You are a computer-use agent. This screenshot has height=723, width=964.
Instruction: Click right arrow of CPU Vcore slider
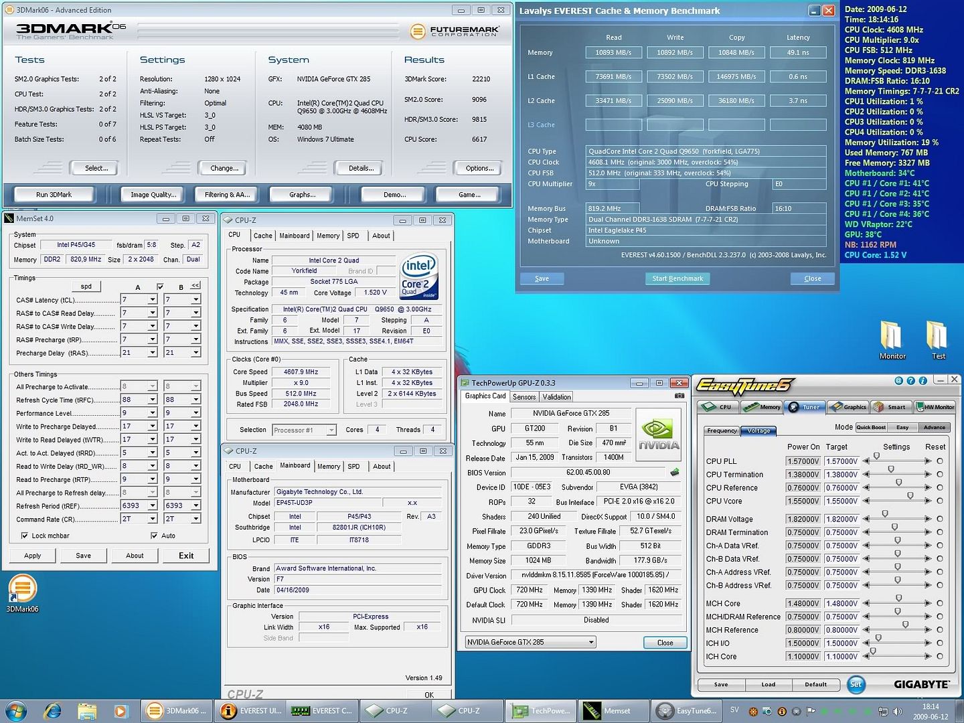click(928, 501)
